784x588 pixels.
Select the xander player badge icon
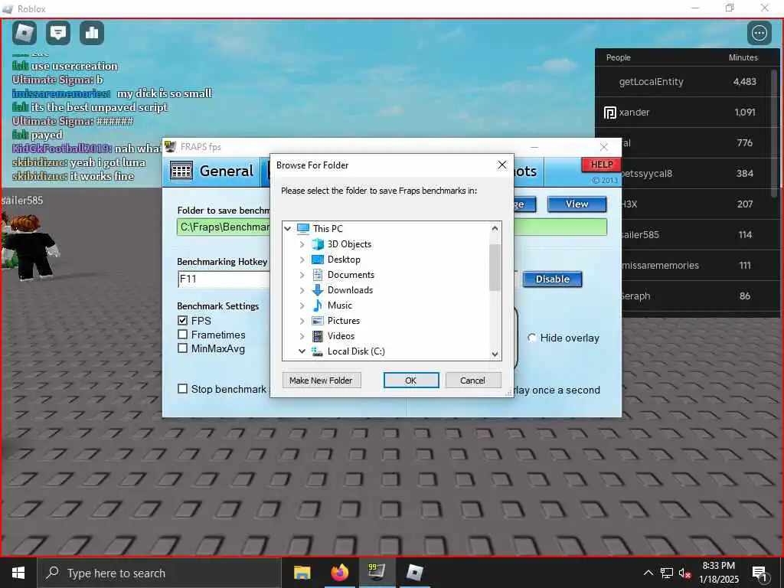pyautogui.click(x=609, y=113)
